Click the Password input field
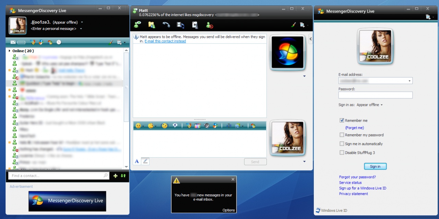The width and height of the screenshot is (439, 219). click(376, 95)
